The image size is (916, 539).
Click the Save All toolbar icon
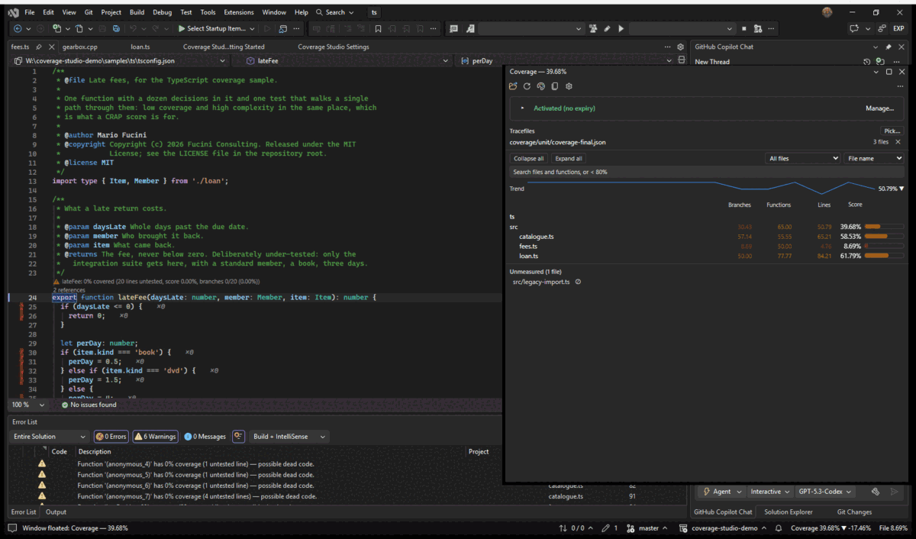tap(115, 28)
